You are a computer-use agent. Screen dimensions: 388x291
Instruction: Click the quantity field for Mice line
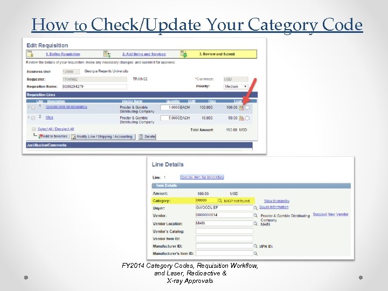(x=170, y=118)
